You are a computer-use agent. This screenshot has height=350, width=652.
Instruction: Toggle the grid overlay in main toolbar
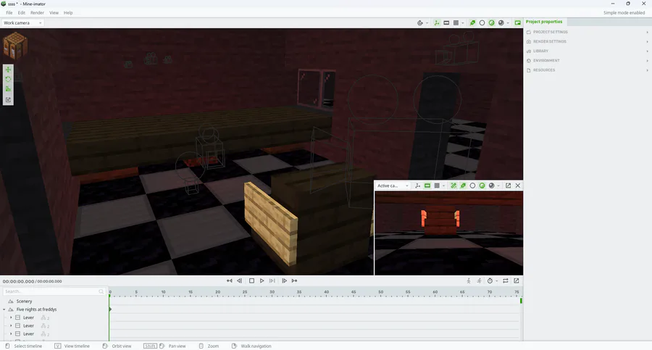click(x=456, y=23)
